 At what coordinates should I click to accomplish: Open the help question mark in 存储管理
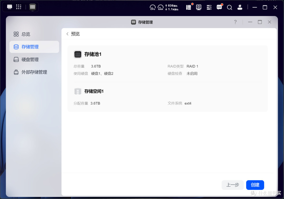coord(235,22)
